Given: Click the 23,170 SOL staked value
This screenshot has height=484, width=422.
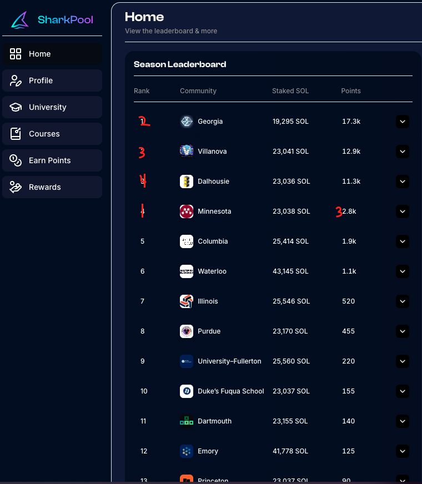Looking at the screenshot, I should coord(290,331).
